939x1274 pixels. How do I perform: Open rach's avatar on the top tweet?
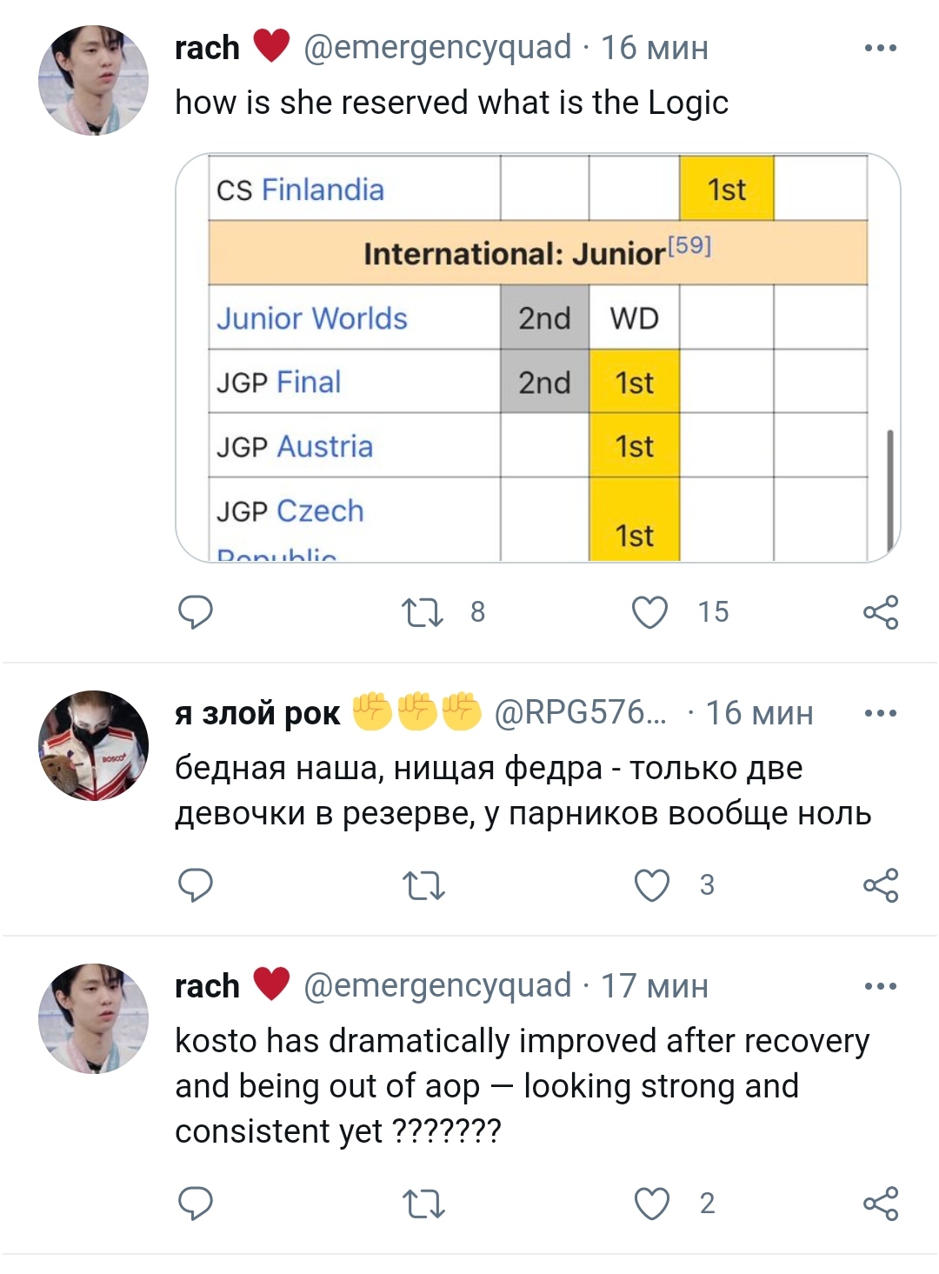tap(94, 80)
